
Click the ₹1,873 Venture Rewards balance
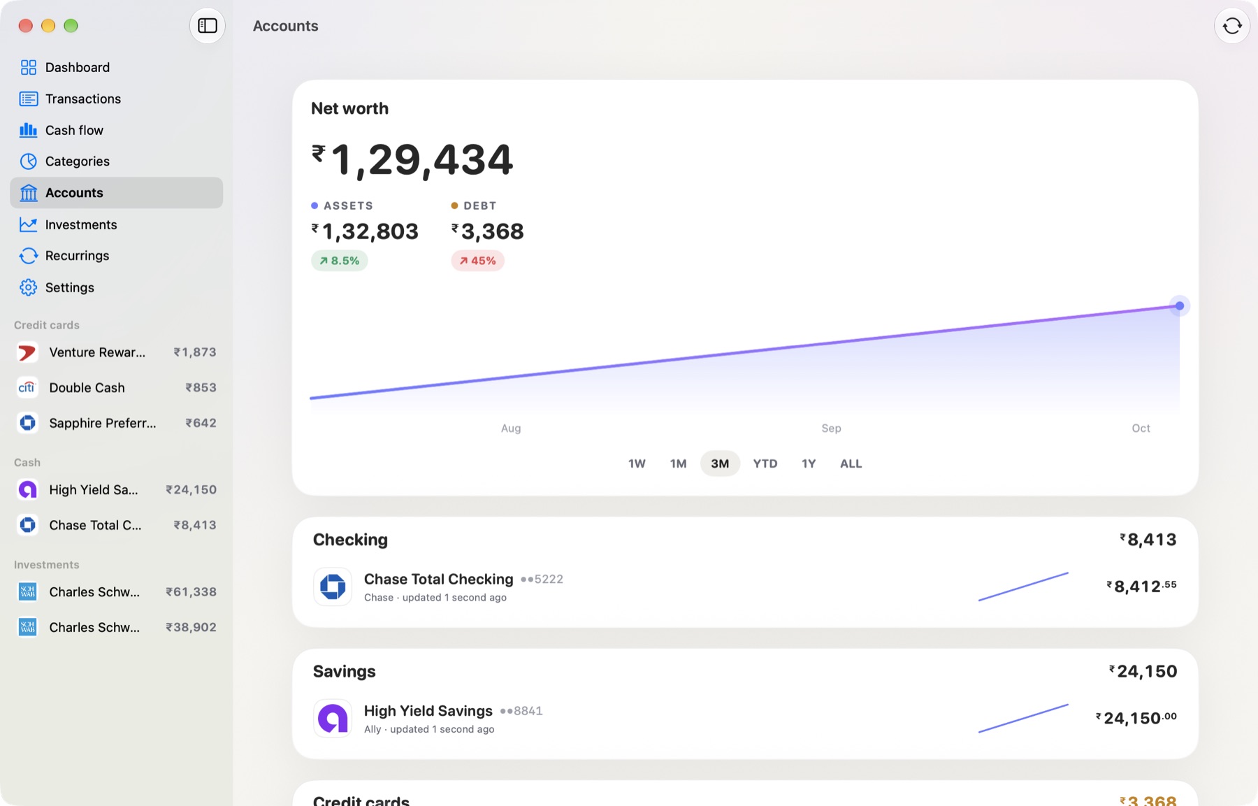click(195, 352)
